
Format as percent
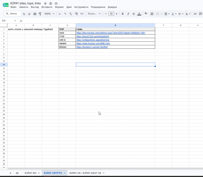coord(65,14)
